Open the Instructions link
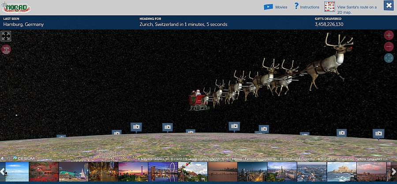397x184 pixels. (x=310, y=7)
